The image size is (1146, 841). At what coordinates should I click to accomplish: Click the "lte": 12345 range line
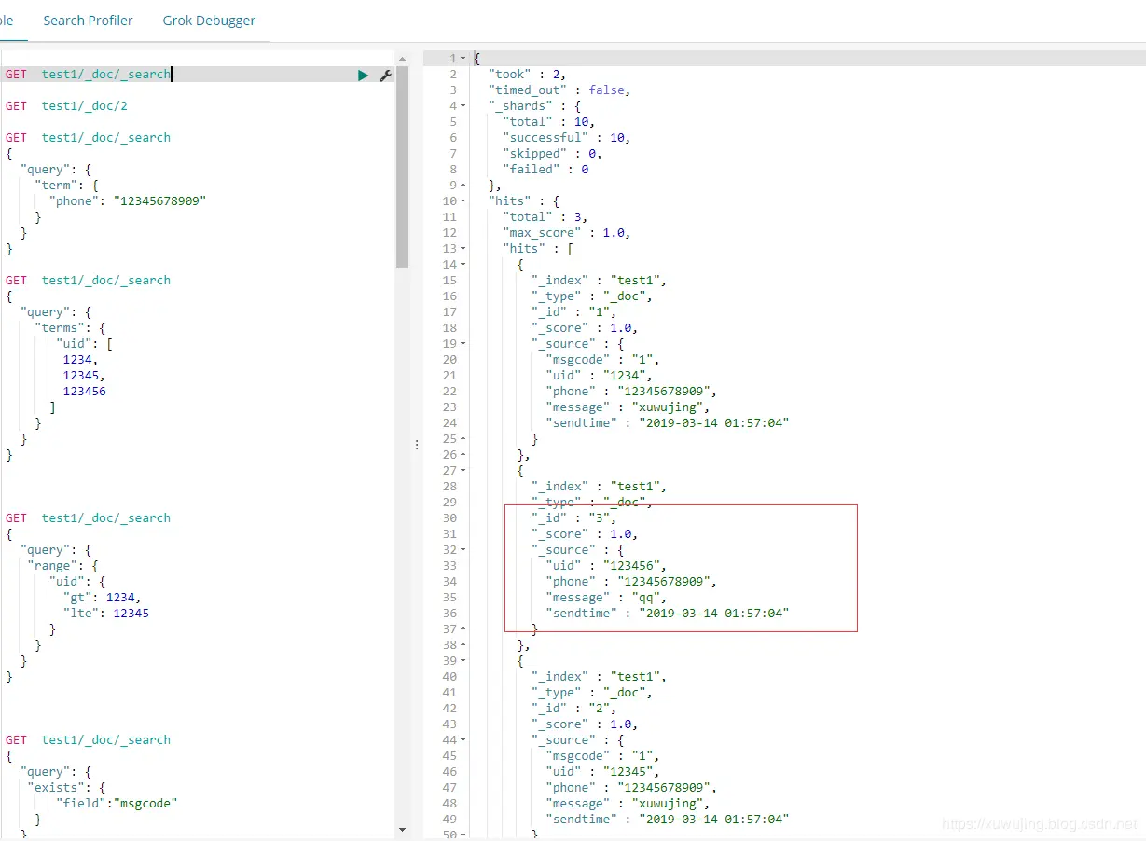(105, 614)
